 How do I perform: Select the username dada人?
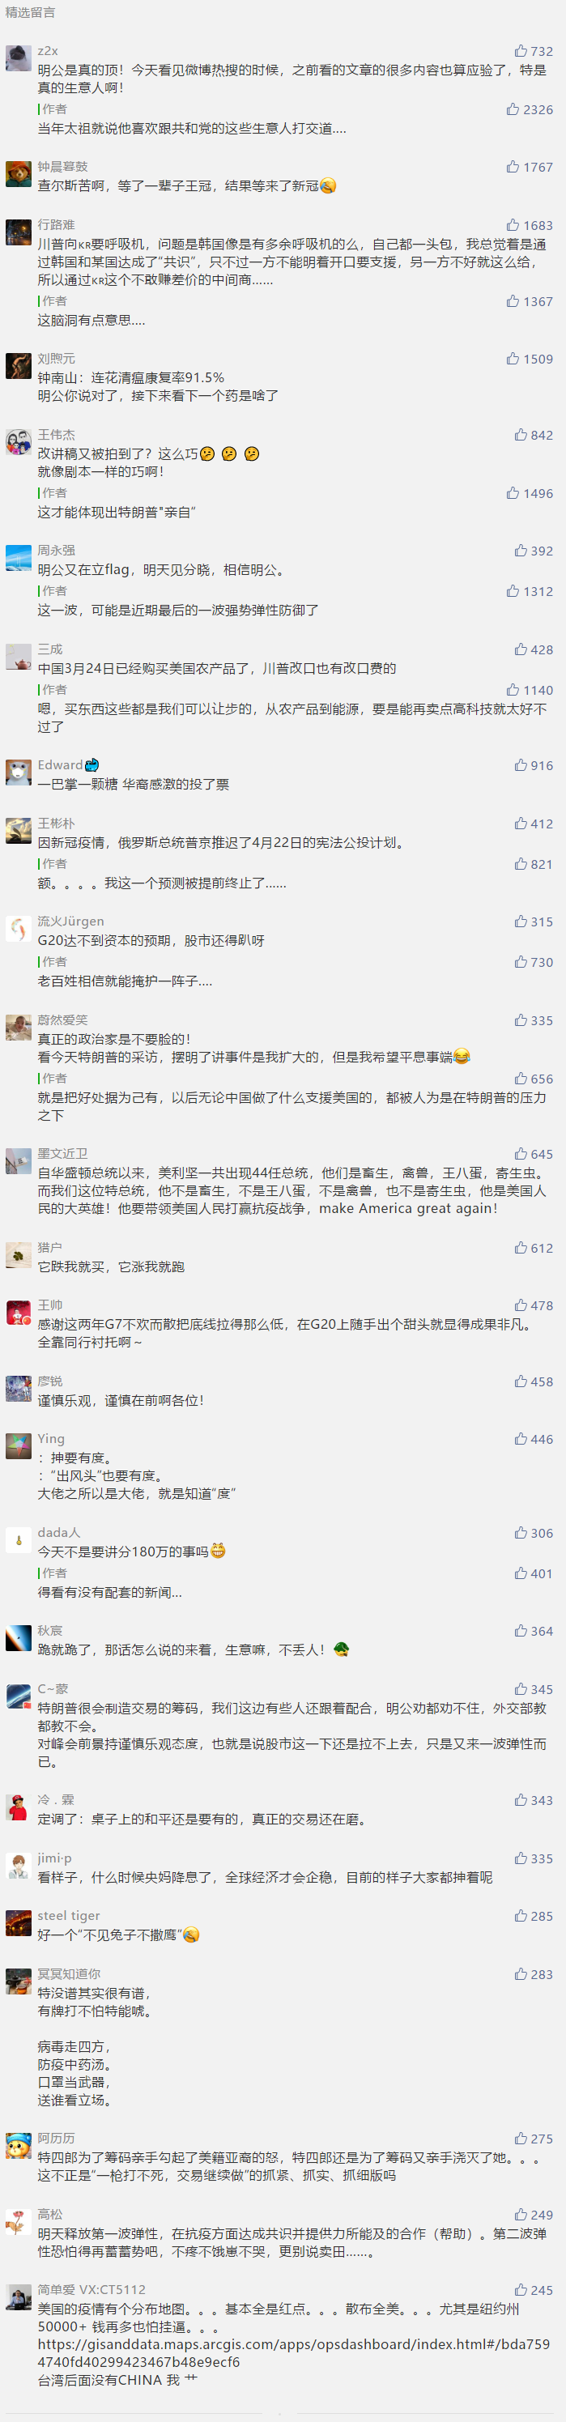[x=59, y=1531]
